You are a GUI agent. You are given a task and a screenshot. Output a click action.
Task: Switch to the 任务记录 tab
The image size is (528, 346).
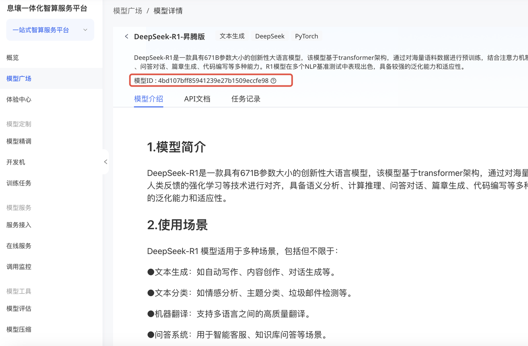[246, 99]
